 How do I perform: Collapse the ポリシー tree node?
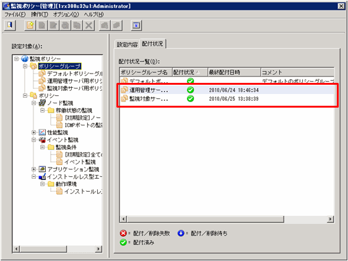(x=25, y=96)
